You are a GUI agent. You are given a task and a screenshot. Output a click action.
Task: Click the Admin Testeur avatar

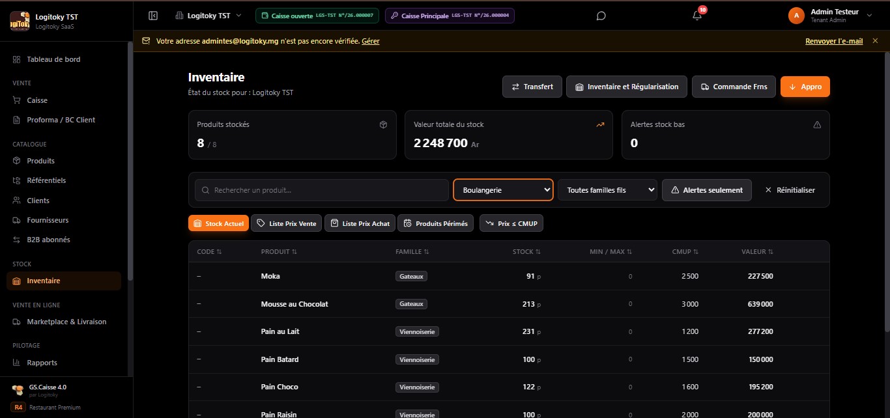[x=796, y=16]
